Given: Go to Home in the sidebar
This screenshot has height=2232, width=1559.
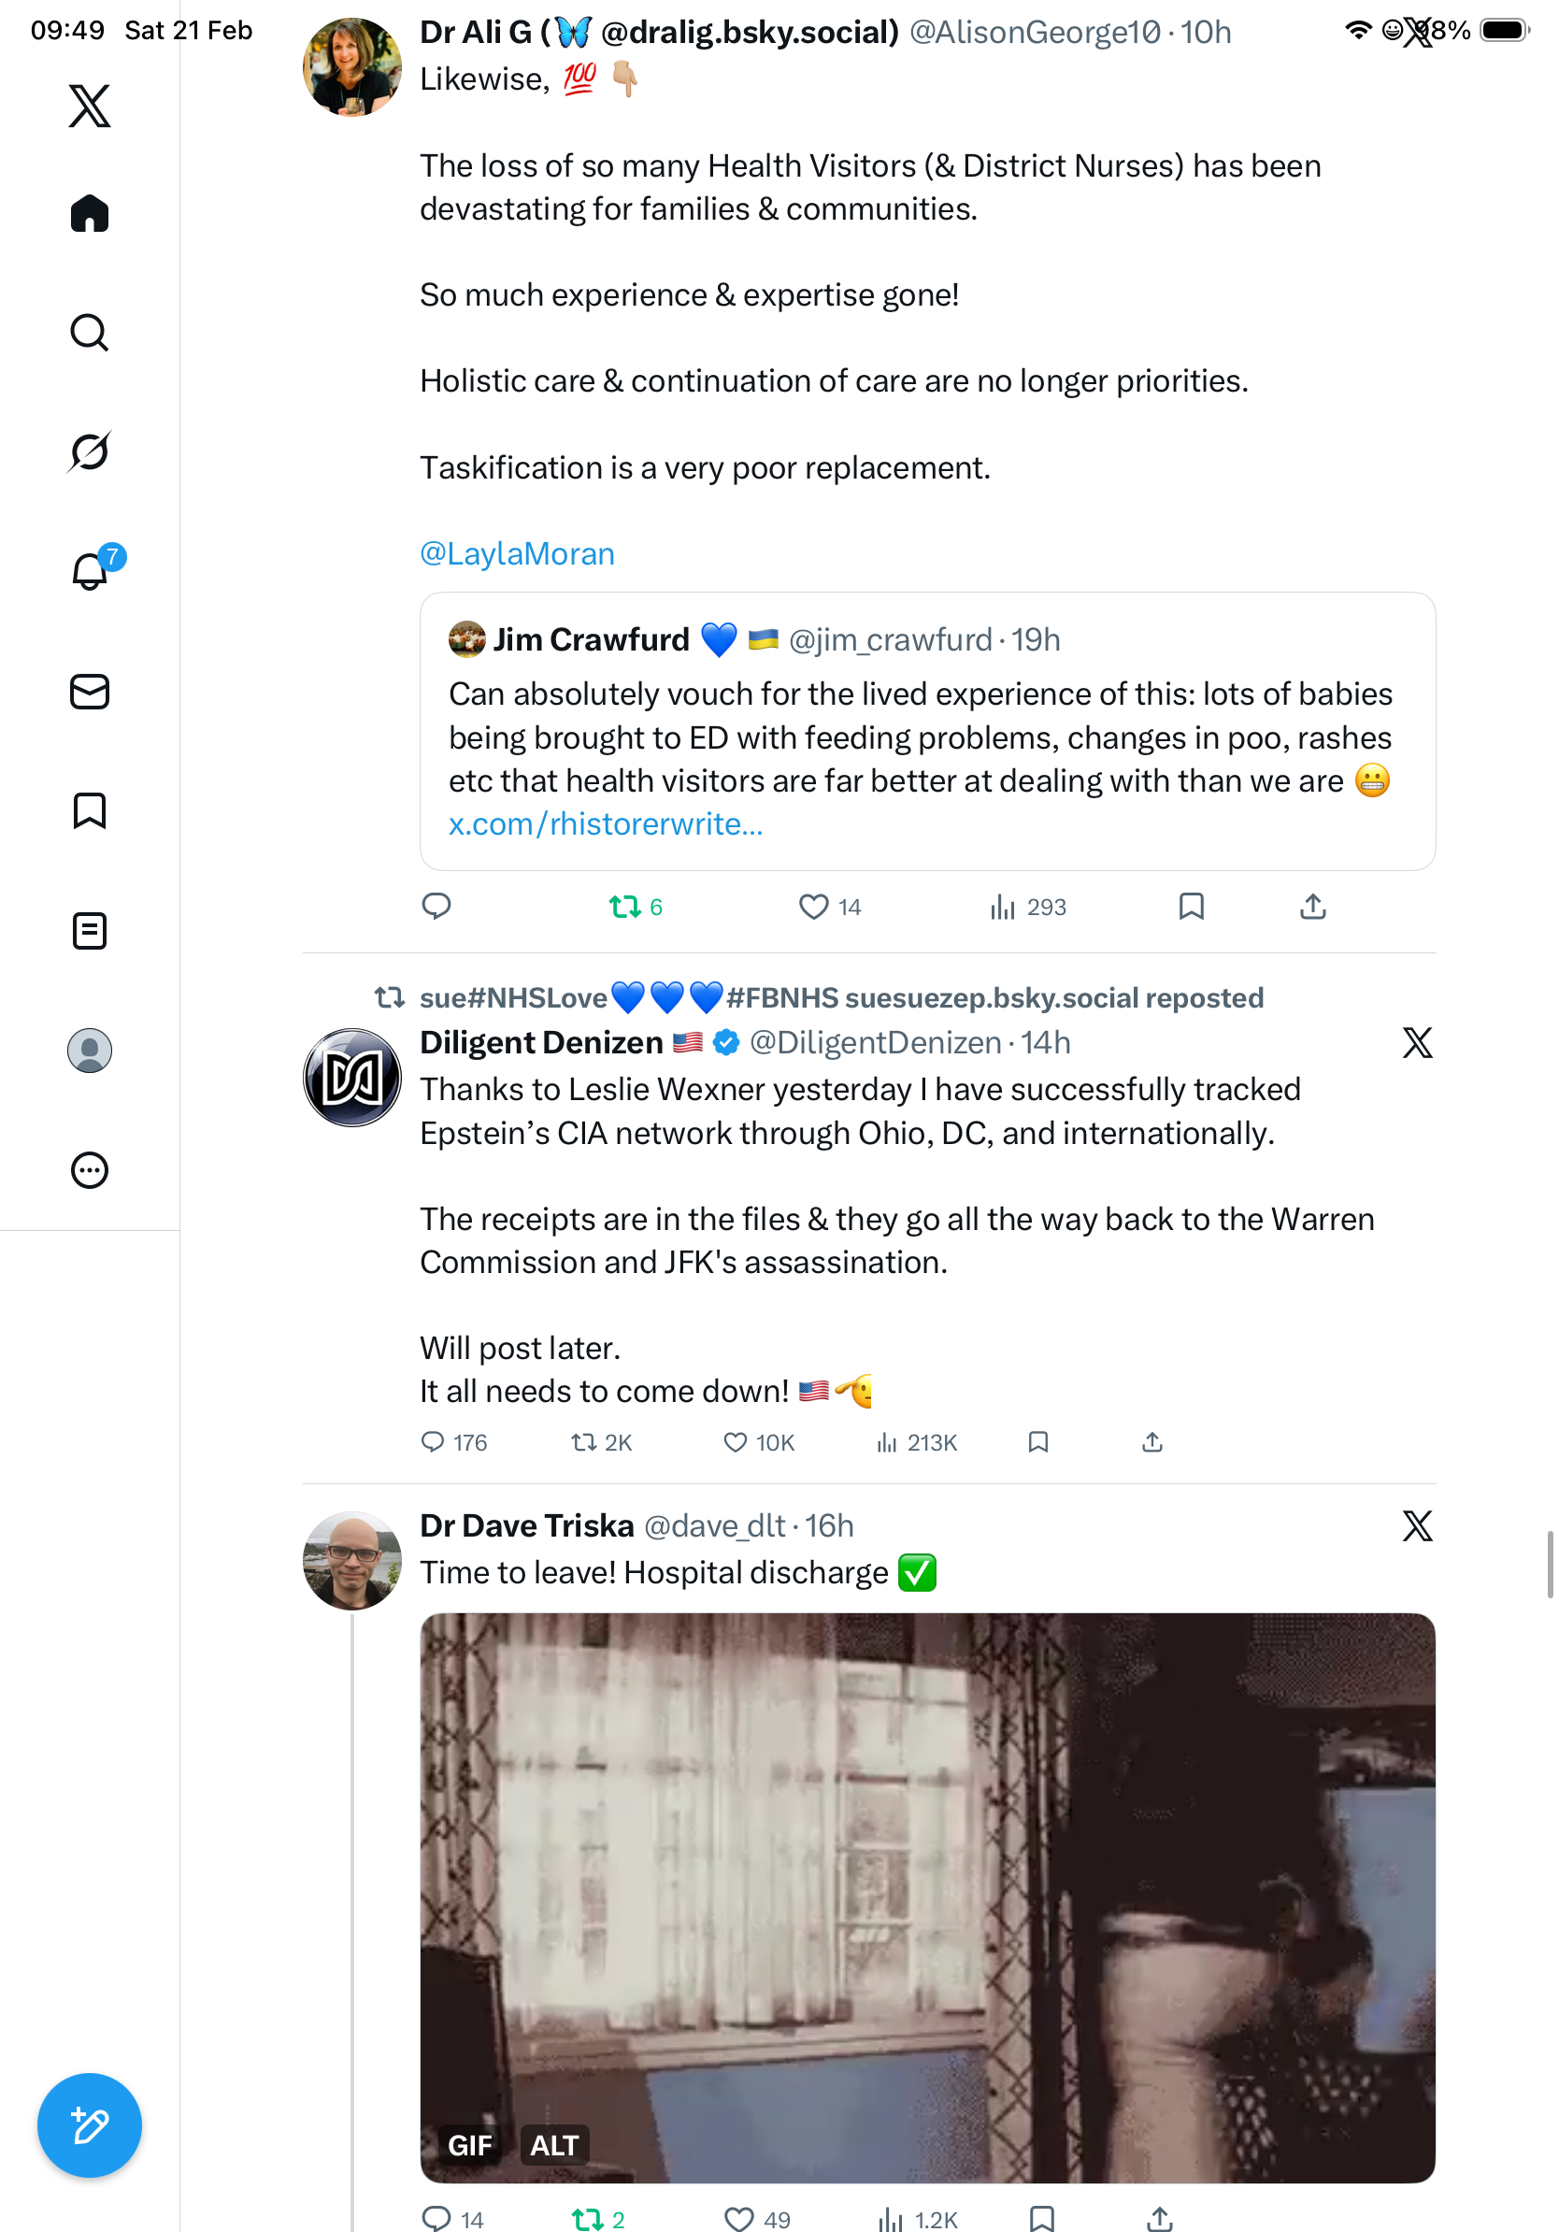Looking at the screenshot, I should pos(90,213).
